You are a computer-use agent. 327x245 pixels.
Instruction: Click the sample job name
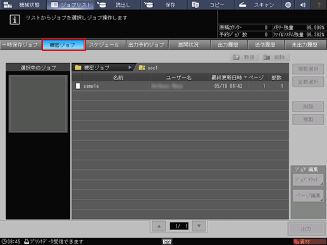(x=91, y=86)
